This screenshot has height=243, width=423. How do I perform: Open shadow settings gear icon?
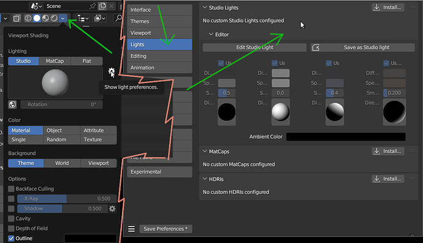point(112,209)
